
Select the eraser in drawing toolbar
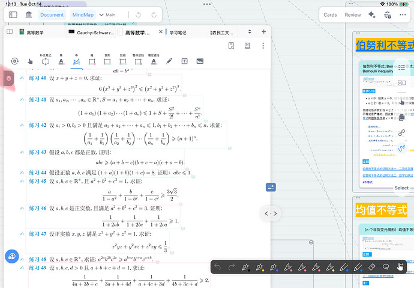point(372,267)
